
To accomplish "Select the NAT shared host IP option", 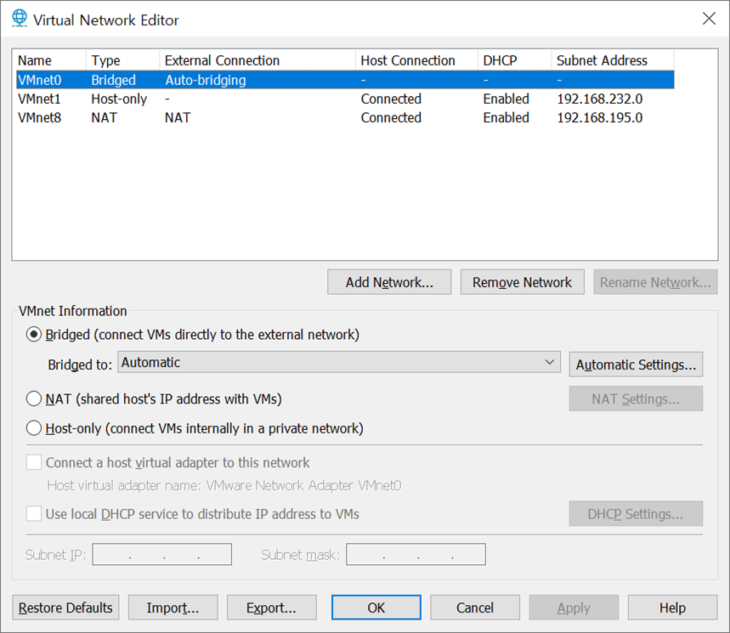I will pyautogui.click(x=33, y=398).
